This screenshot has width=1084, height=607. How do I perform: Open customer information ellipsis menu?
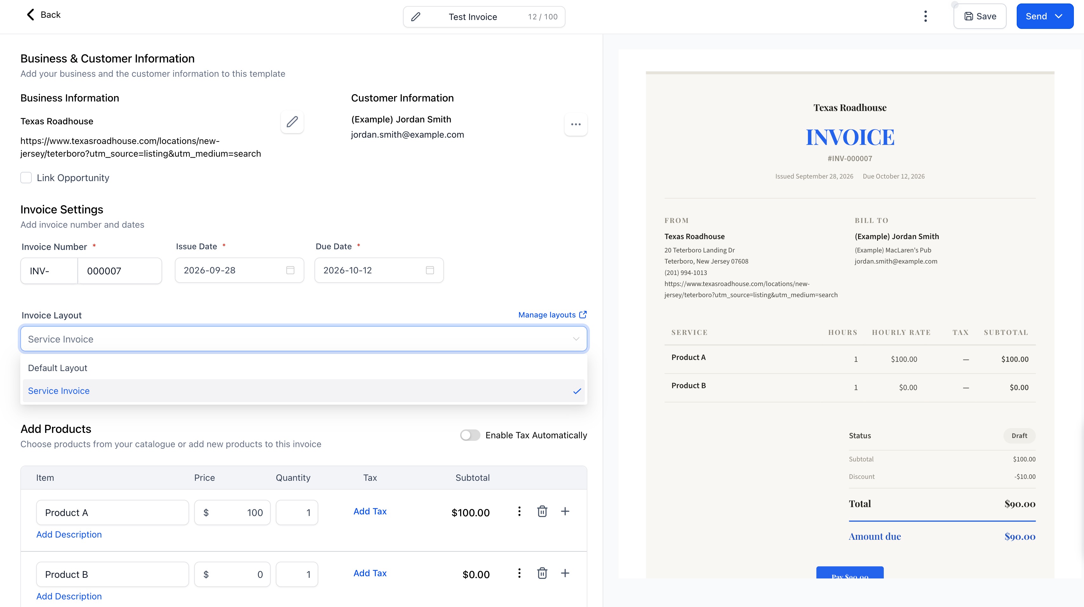[576, 124]
